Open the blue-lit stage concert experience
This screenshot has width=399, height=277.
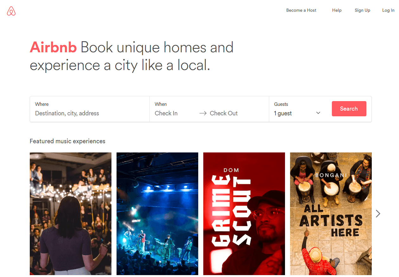[157, 214]
